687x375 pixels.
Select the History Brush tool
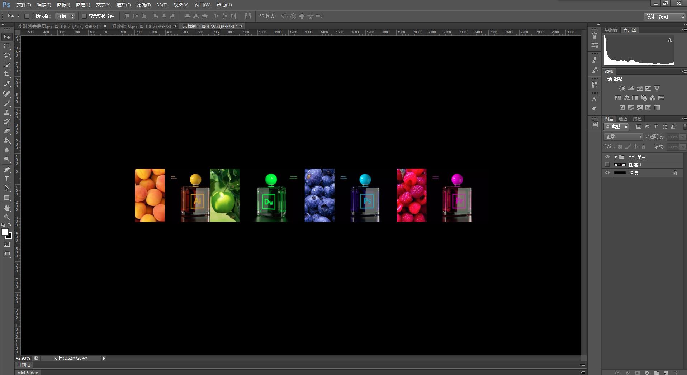pos(7,122)
